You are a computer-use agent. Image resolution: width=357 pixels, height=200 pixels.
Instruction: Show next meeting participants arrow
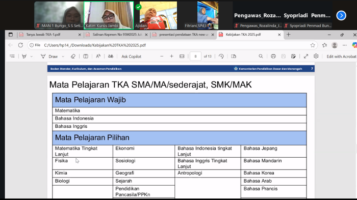click(x=341, y=15)
